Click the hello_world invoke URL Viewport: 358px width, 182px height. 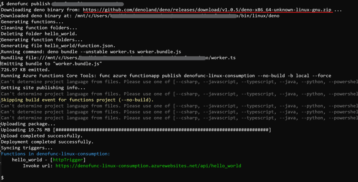coord(148,166)
